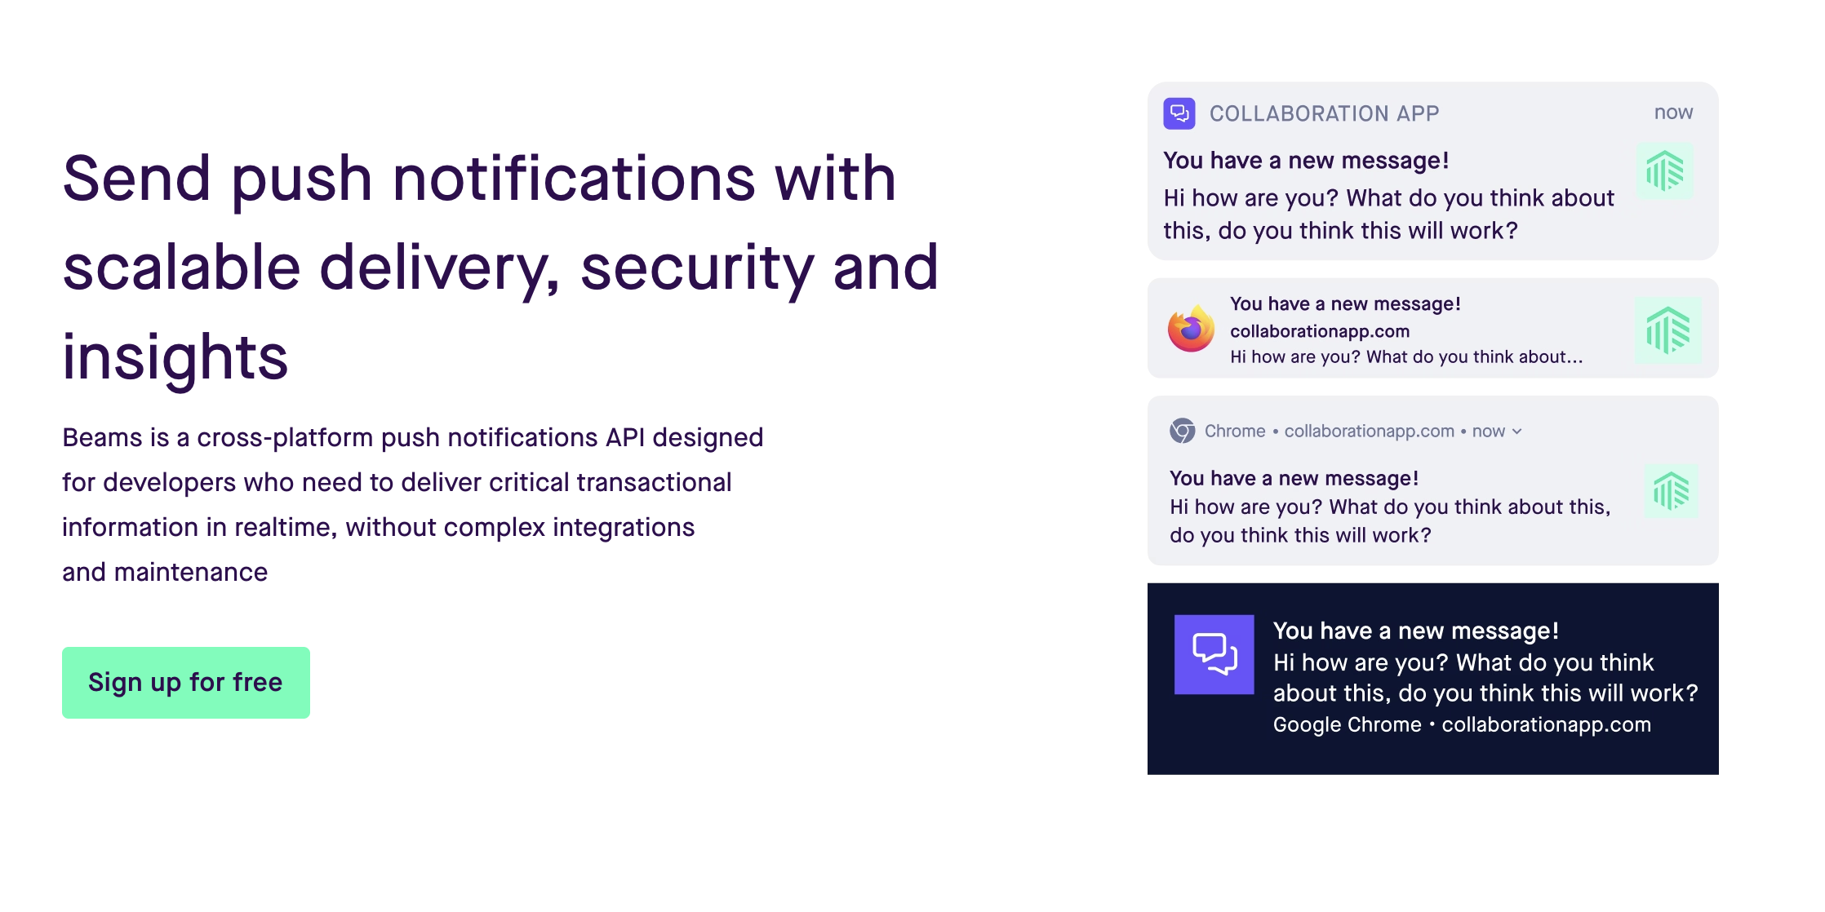Viewport: 1825px width, 912px height.
Task: Click the COLLABORATION APP header label
Action: 1324,113
